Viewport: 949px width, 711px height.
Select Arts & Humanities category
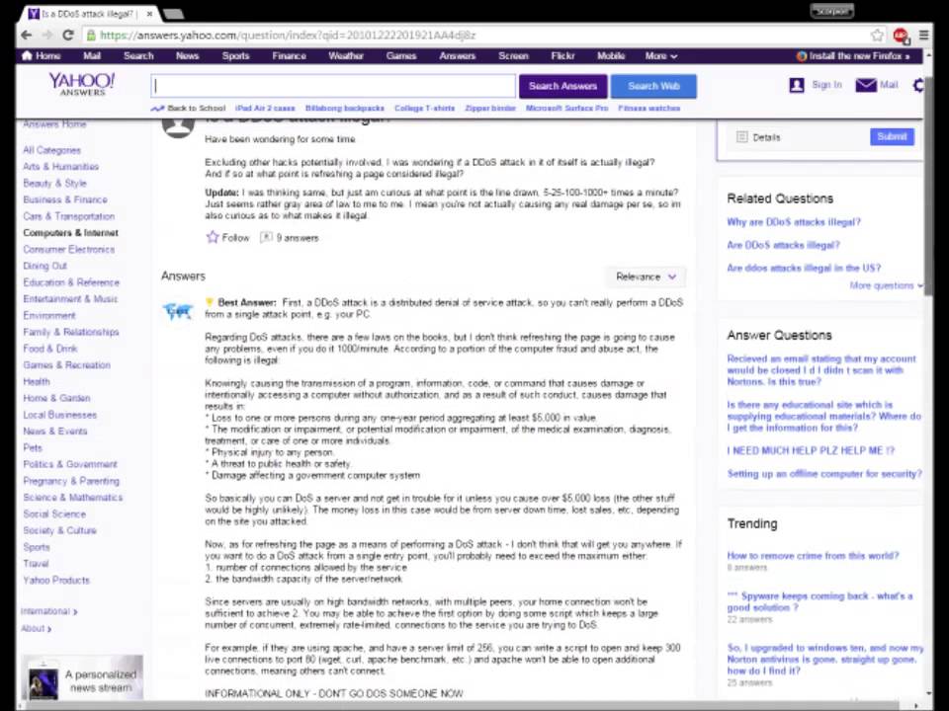point(60,166)
